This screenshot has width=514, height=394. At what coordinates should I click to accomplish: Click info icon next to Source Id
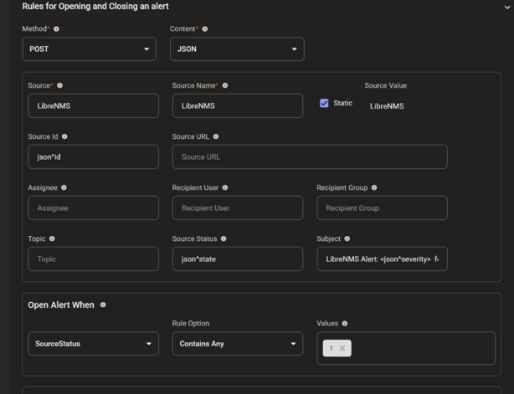(x=64, y=137)
